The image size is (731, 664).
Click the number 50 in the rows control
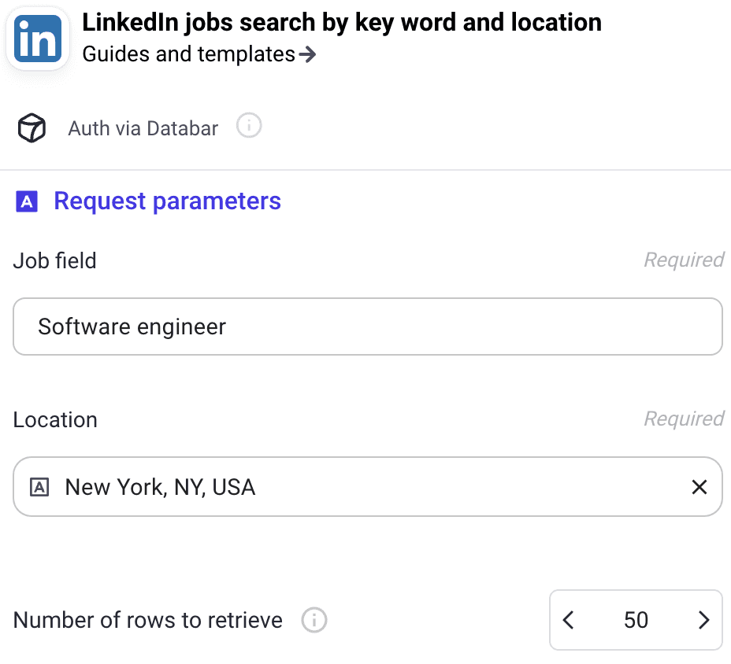click(636, 620)
